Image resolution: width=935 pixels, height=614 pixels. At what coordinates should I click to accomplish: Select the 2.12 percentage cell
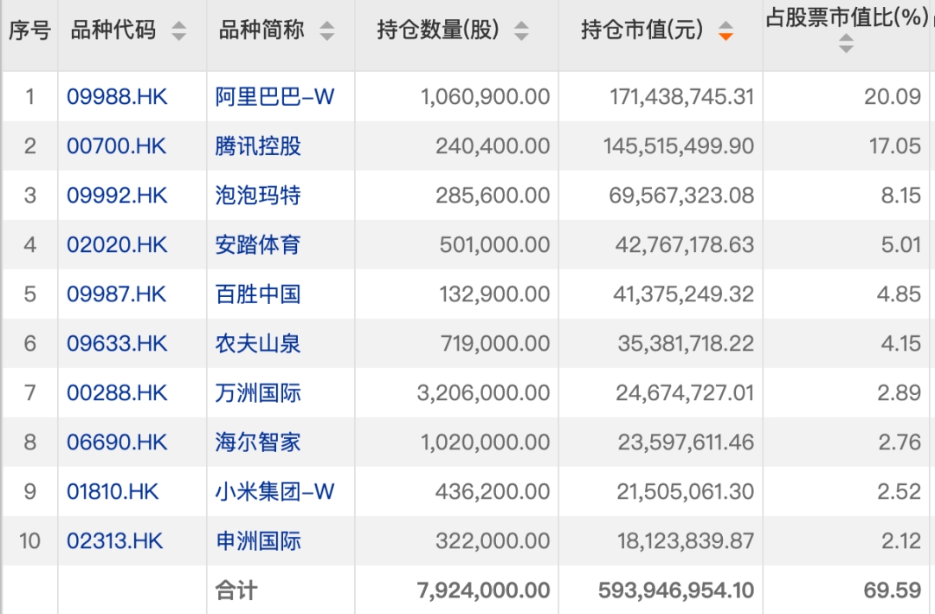(x=901, y=541)
